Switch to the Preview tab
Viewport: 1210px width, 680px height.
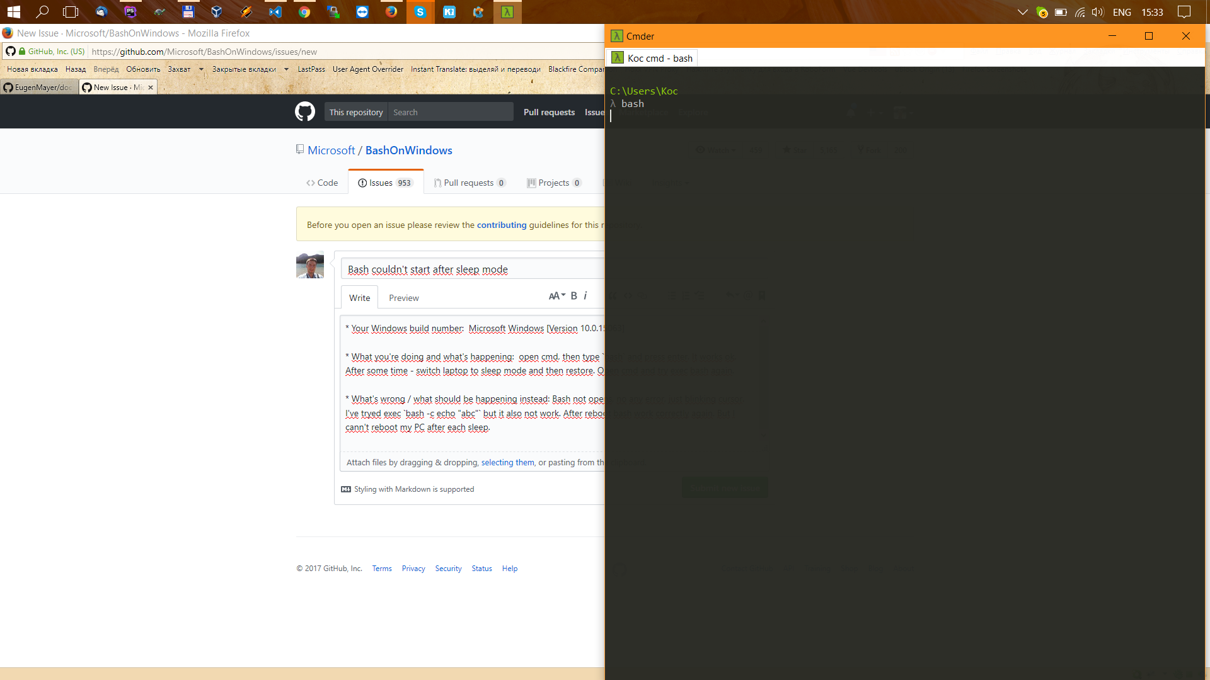click(403, 298)
